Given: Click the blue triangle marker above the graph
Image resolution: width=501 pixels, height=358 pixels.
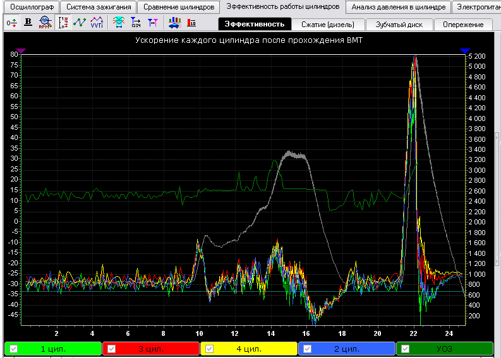Looking at the screenshot, I should [465, 50].
